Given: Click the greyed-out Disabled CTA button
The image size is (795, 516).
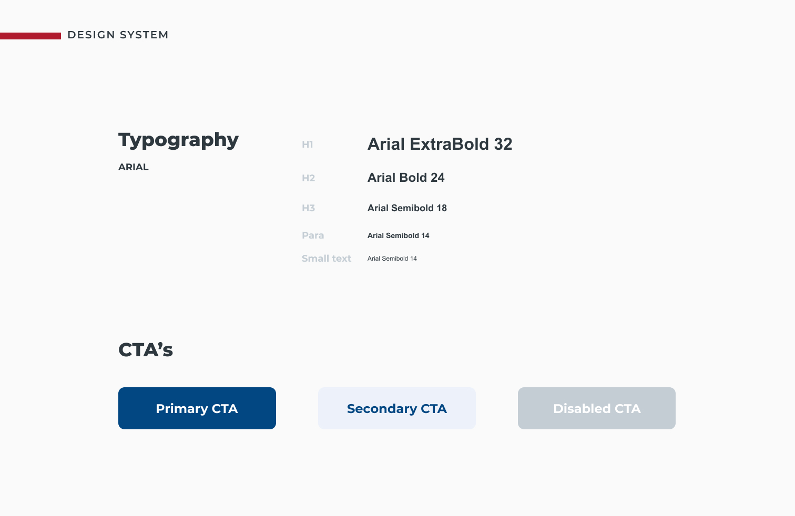Looking at the screenshot, I should 597,408.
